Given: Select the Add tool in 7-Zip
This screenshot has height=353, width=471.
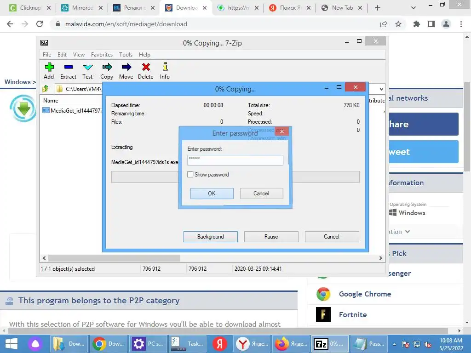Looking at the screenshot, I should [x=49, y=71].
